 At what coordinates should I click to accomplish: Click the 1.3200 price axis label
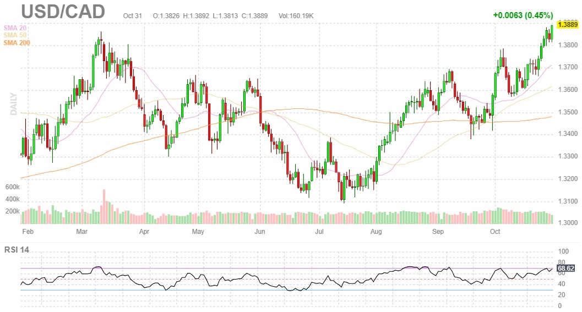568,179
